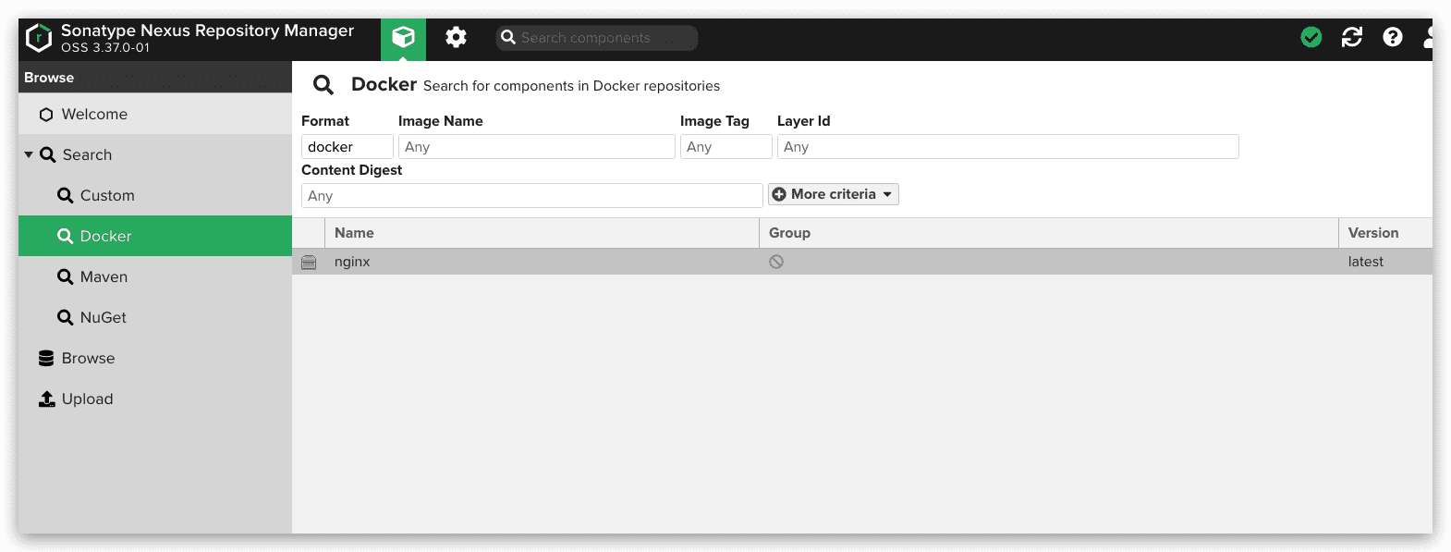Screen dimensions: 1451x552
Task: Click the Content Digest input field
Action: [531, 196]
